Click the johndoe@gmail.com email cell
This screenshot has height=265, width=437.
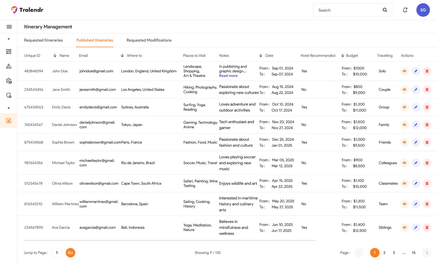click(x=96, y=71)
